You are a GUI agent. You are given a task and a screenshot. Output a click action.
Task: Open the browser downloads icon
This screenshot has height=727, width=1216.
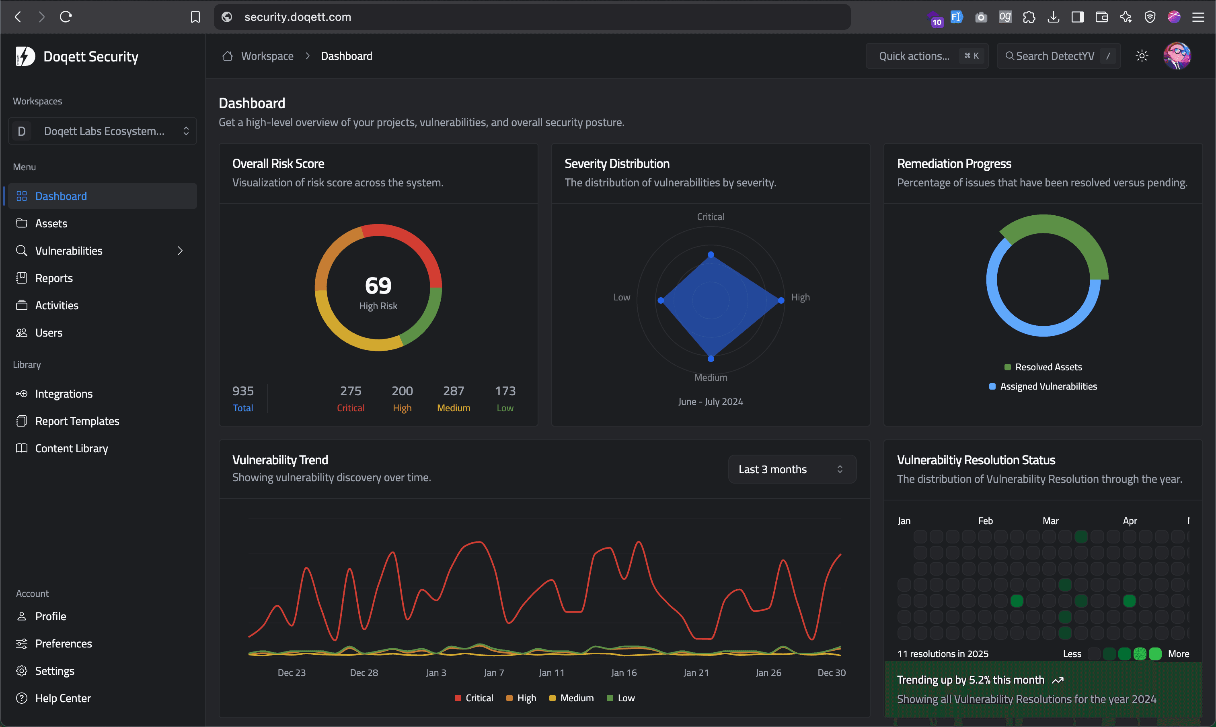pos(1053,17)
